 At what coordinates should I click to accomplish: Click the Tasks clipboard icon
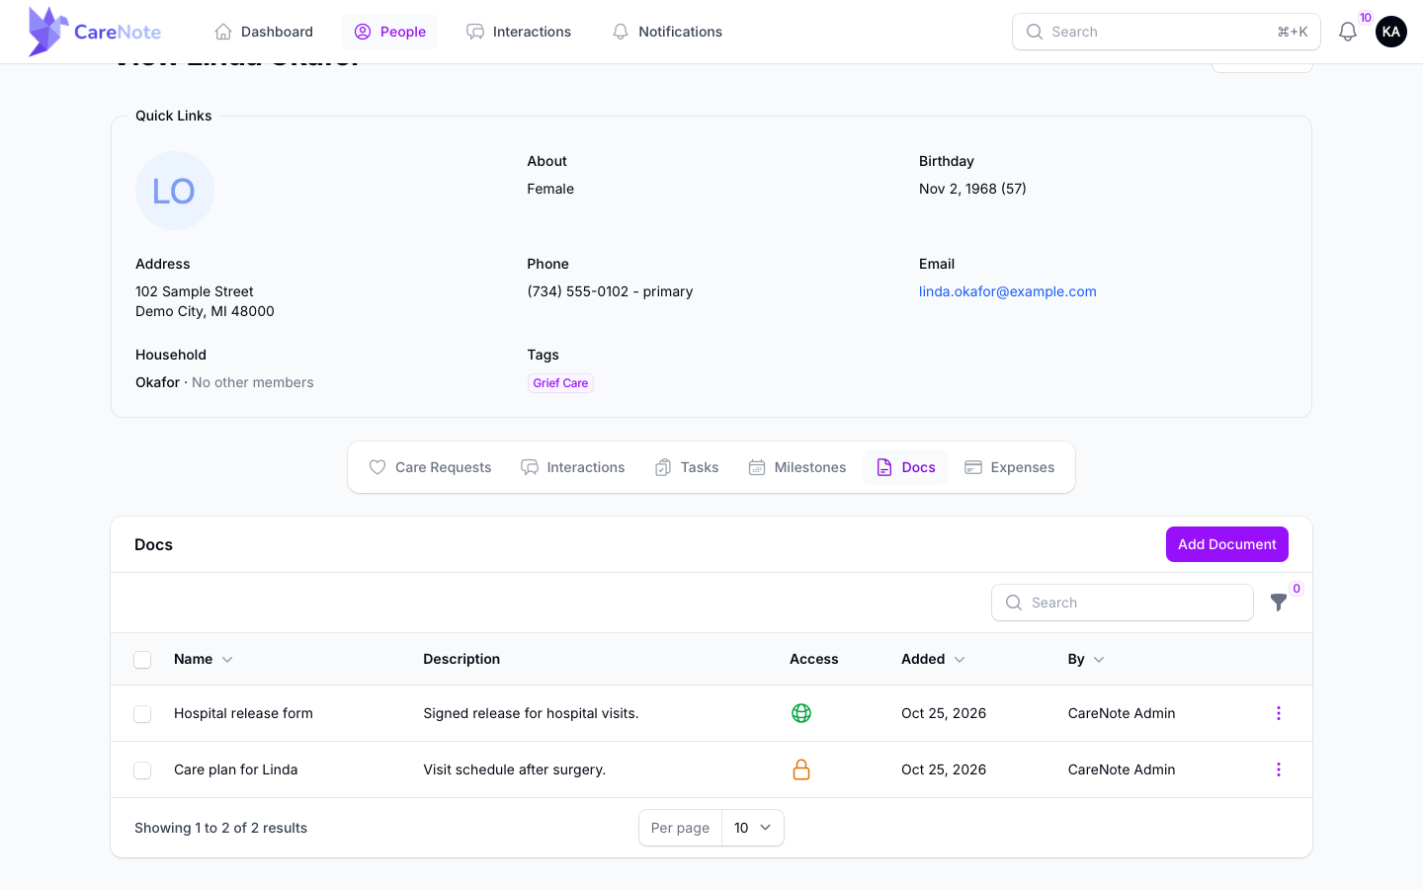pos(663,467)
